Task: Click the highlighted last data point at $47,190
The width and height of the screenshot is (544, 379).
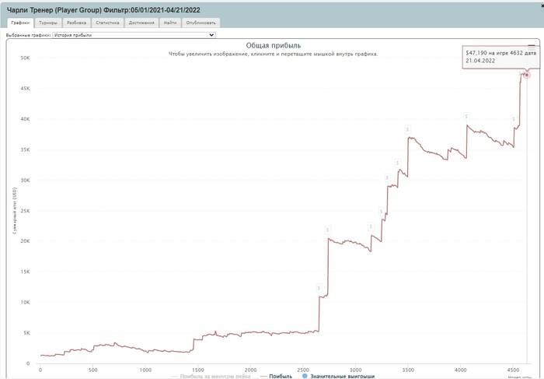Action: pos(527,75)
